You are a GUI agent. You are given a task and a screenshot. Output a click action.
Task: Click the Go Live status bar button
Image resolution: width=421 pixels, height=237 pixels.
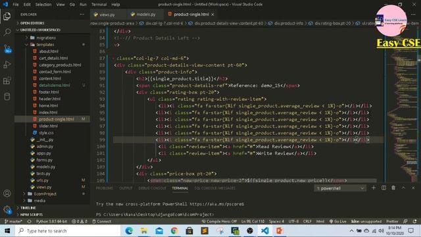pyautogui.click(x=337, y=221)
